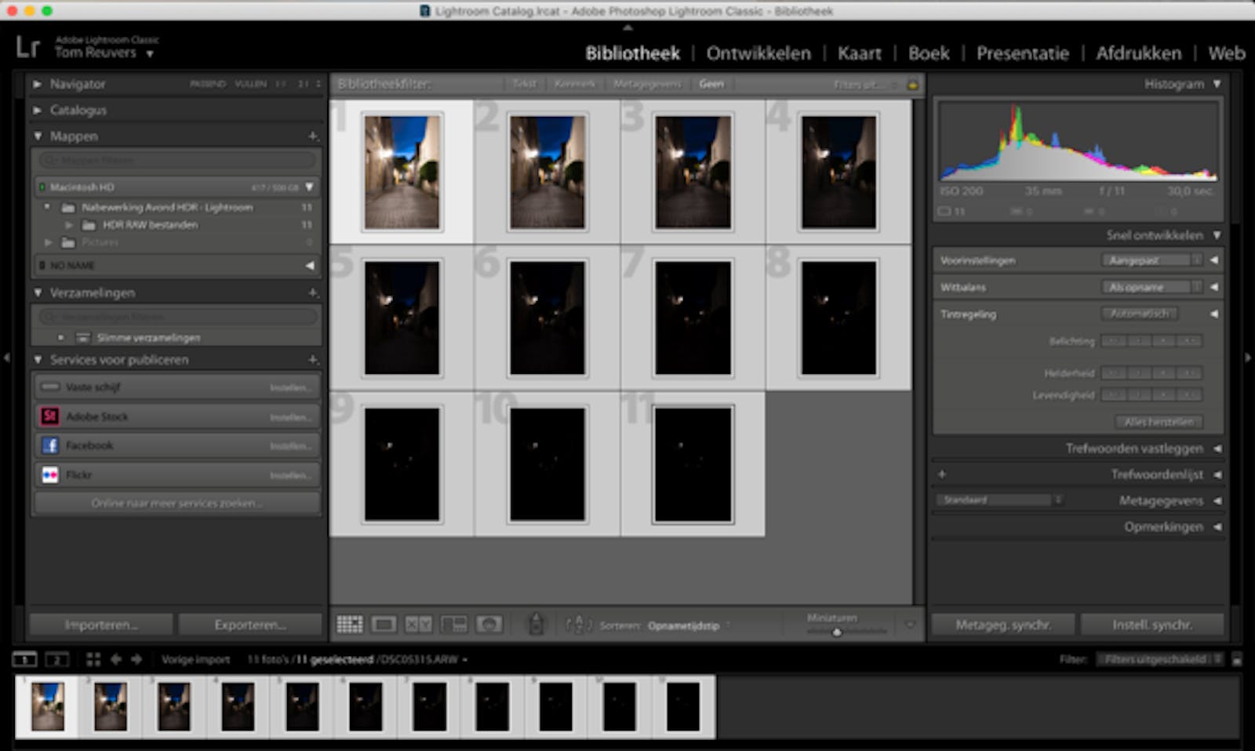
Task: Toggle the filmstrip filter switch
Action: pos(1237,660)
